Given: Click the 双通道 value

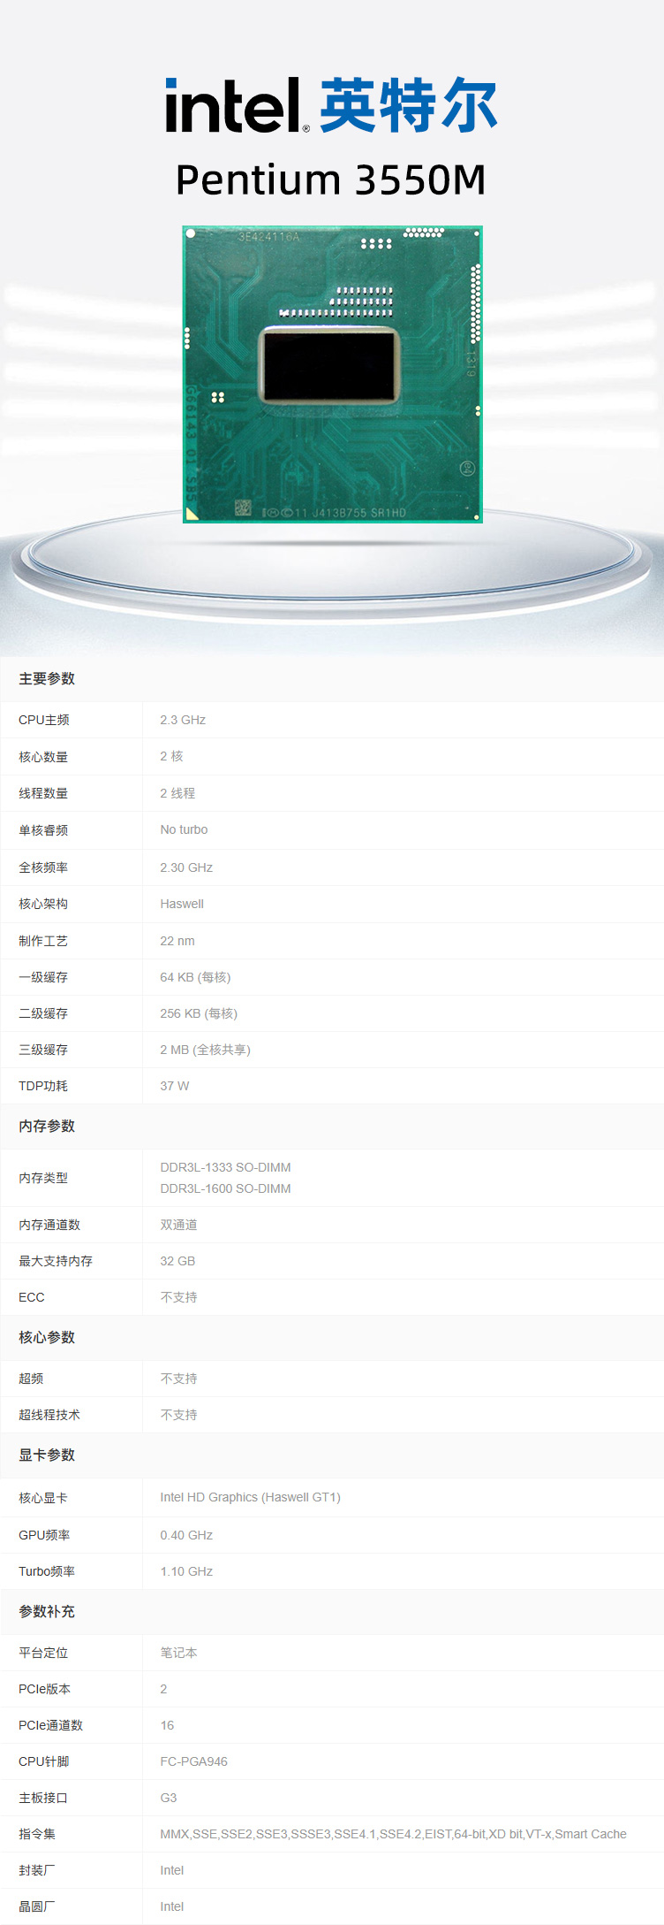Looking at the screenshot, I should coord(178,1225).
